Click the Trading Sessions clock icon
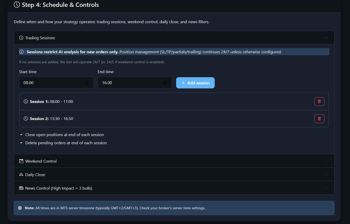350x224 pixels. (x=21, y=38)
